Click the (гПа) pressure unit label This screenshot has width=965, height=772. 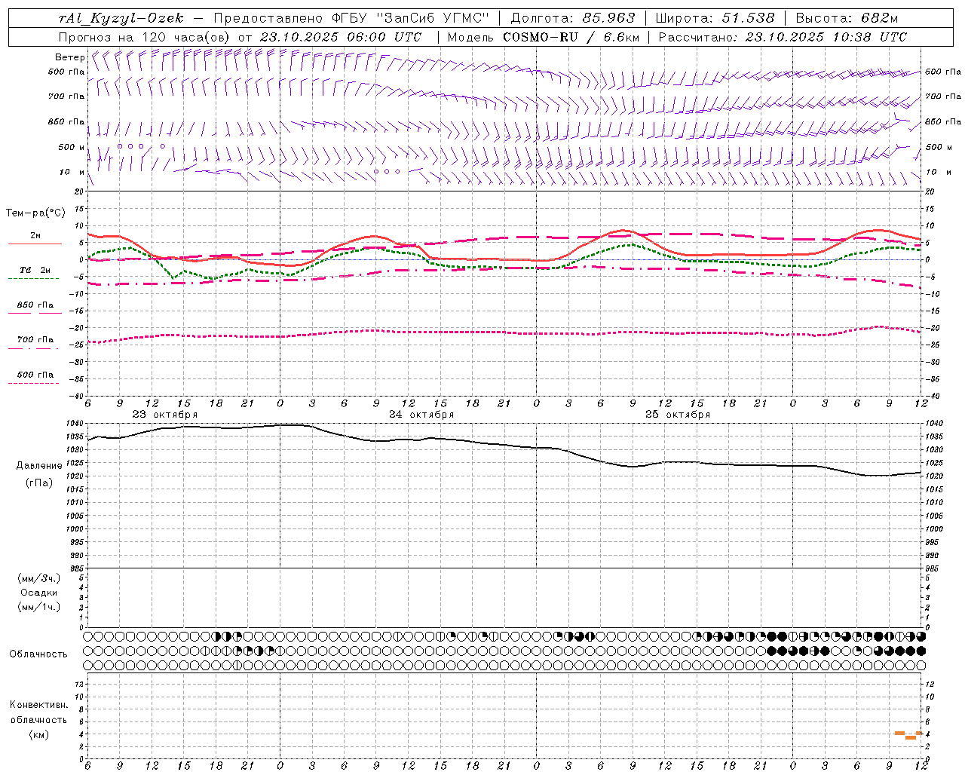coord(39,483)
